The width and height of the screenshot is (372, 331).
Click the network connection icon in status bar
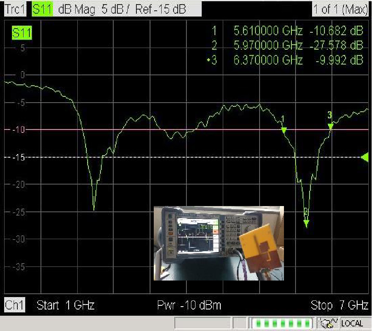click(x=329, y=323)
